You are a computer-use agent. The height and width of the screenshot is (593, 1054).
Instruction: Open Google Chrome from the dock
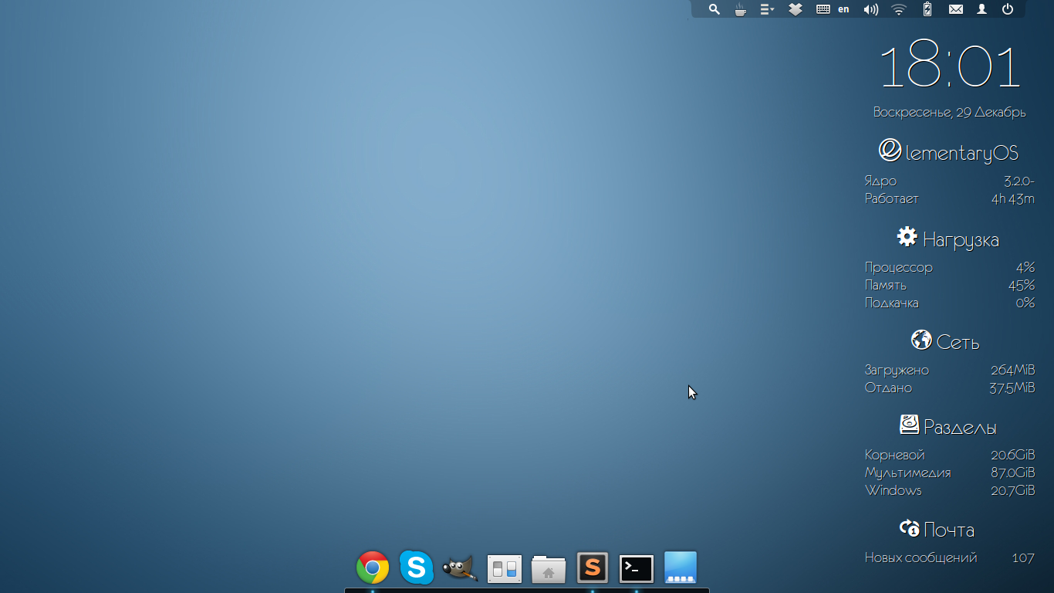coord(373,568)
